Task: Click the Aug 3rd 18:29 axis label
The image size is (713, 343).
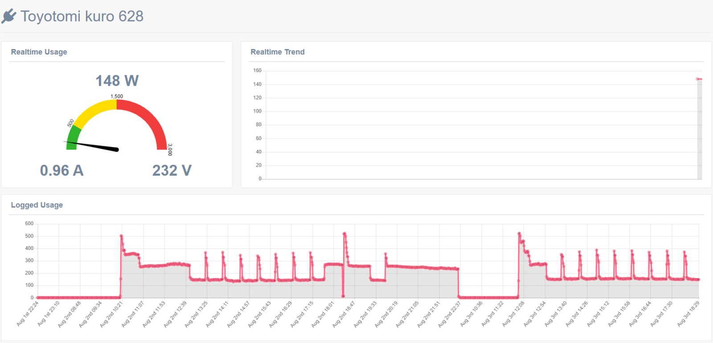Action: click(x=688, y=314)
